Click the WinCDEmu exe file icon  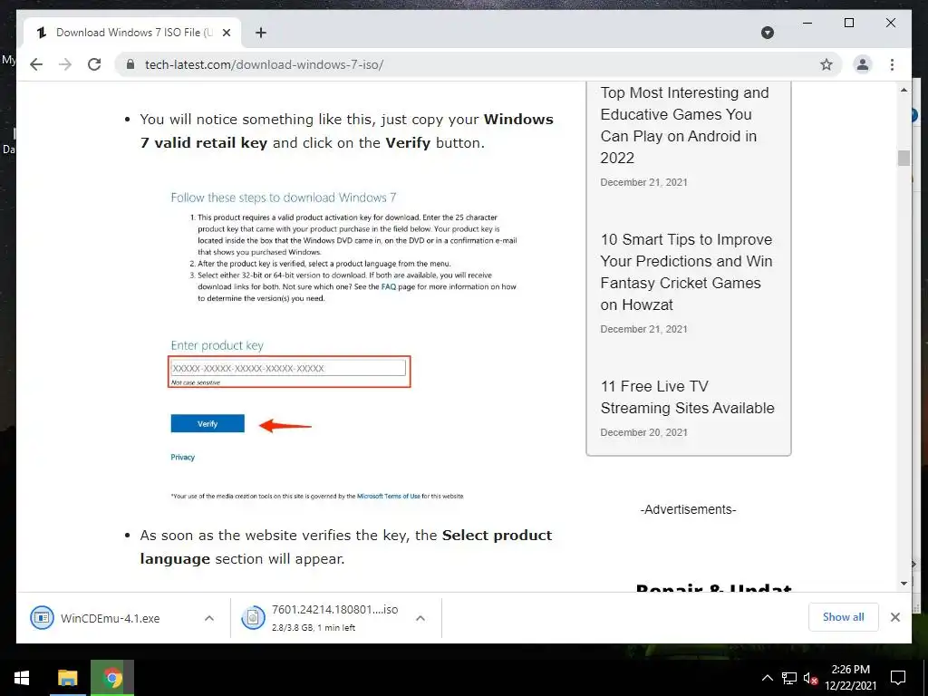[x=42, y=618]
